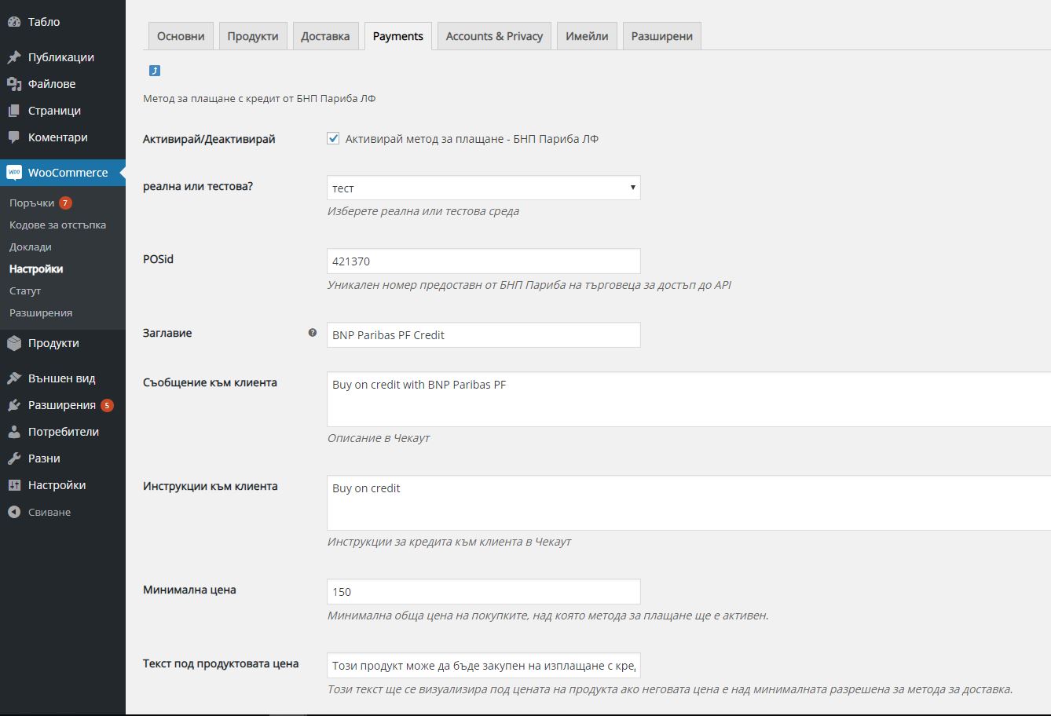1051x716 pixels.
Task: Click the Външен вид brush icon
Action: 14,378
